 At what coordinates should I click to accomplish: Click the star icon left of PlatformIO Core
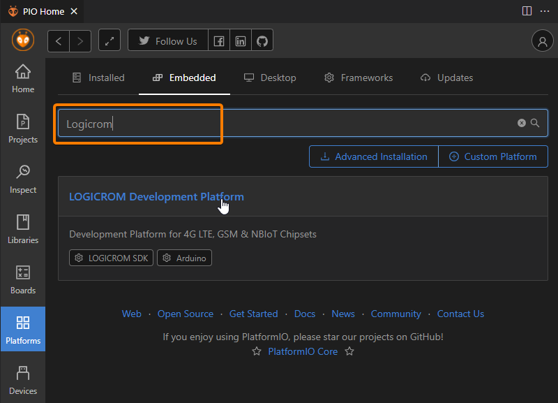257,351
